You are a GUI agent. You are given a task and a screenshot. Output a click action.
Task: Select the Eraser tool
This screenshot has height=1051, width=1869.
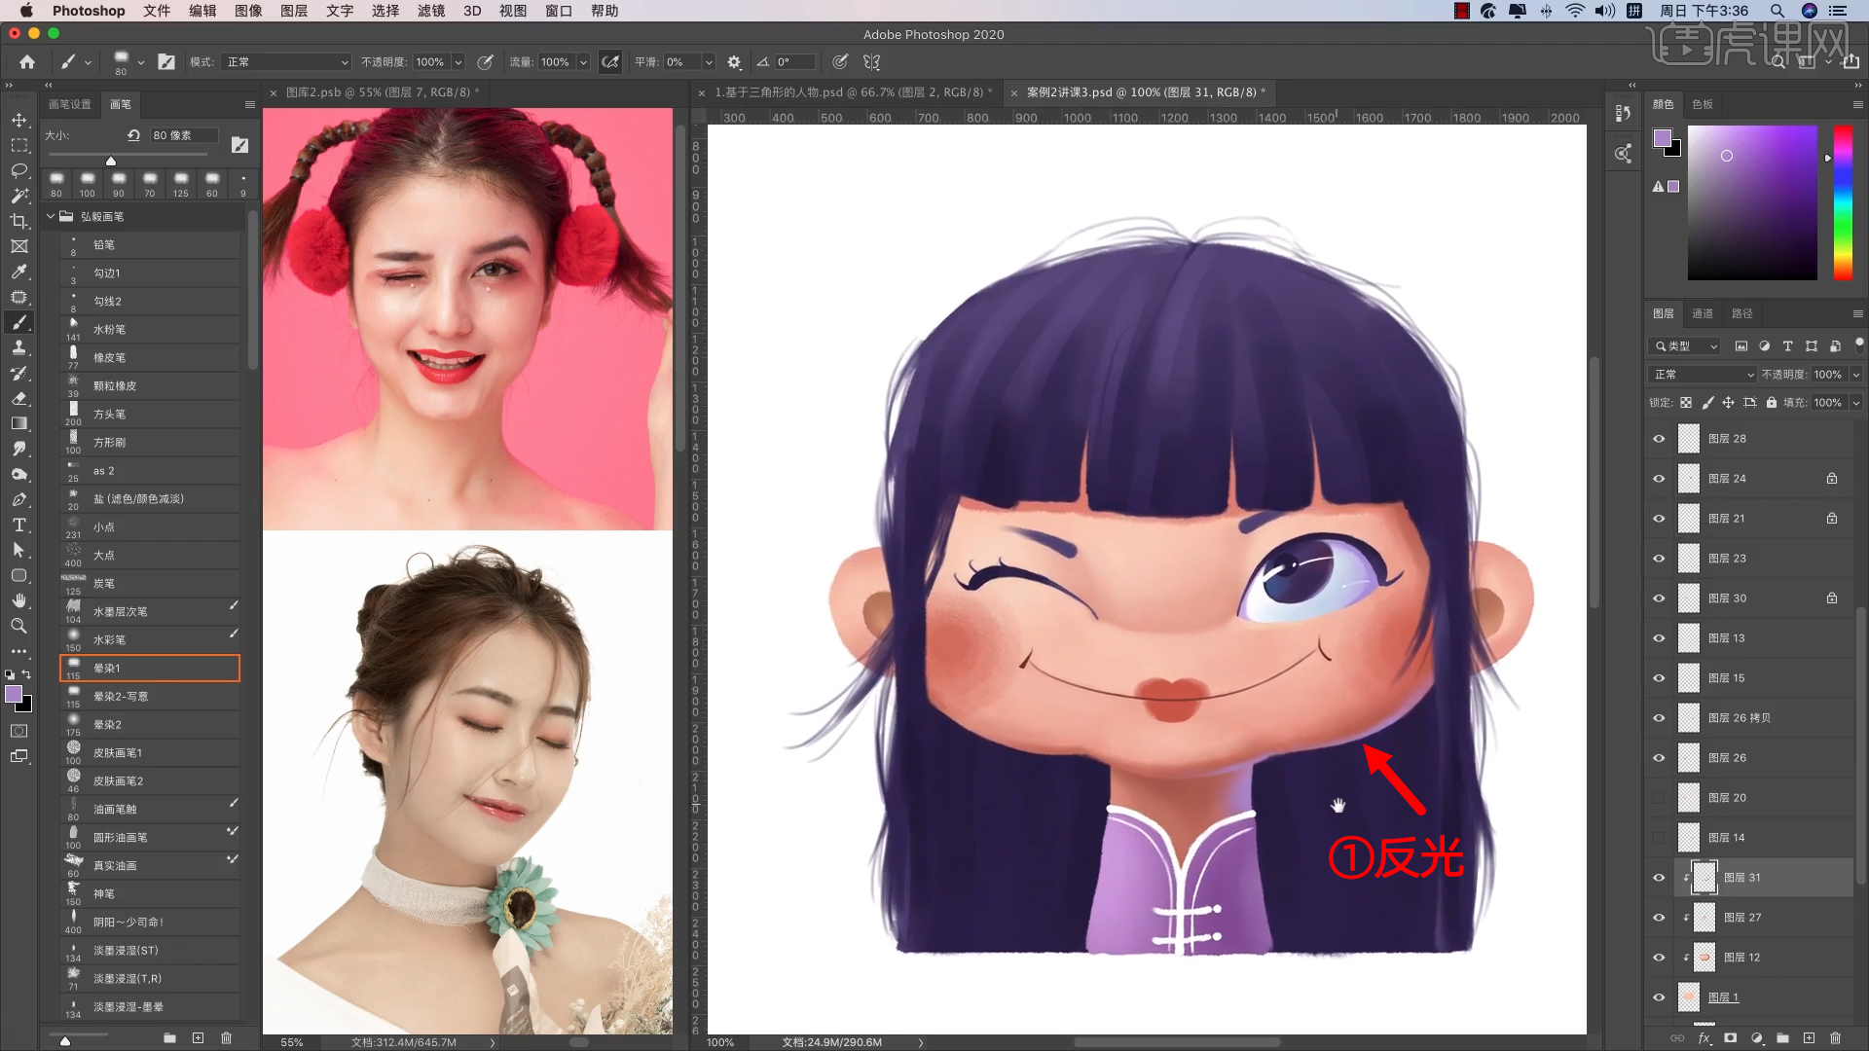point(18,398)
